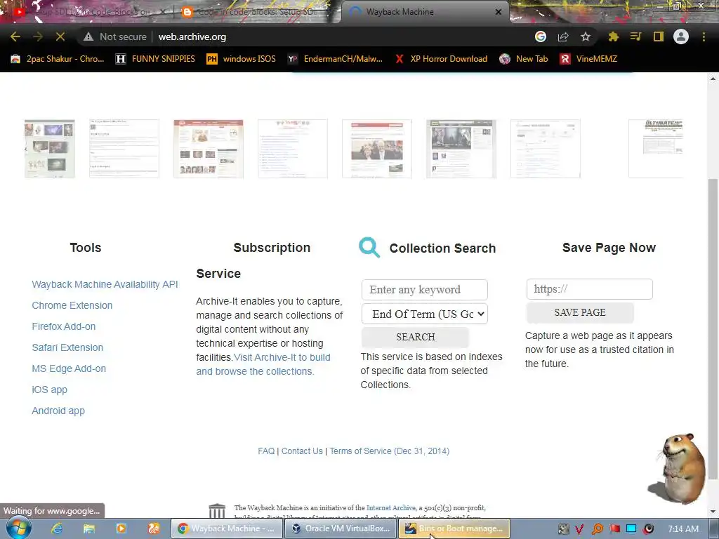This screenshot has width=719, height=539.
Task: Open the VineMEMZ bookmark
Action: 588,59
